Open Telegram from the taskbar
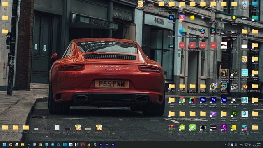Viewport: 263px width, 148px height. 53,145
